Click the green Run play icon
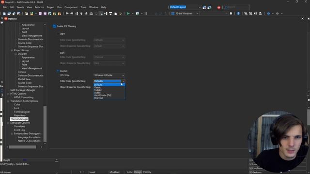Screen dimensions: 310x174 pos(128,14)
